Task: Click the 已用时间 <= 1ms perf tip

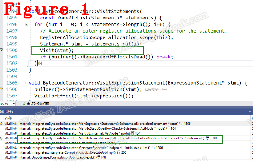Action: [156, 89]
